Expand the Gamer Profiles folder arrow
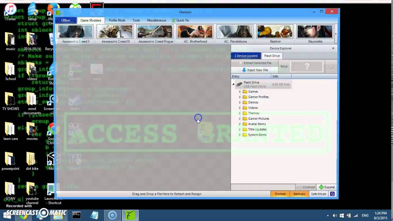The image size is (393, 221). tap(240, 97)
